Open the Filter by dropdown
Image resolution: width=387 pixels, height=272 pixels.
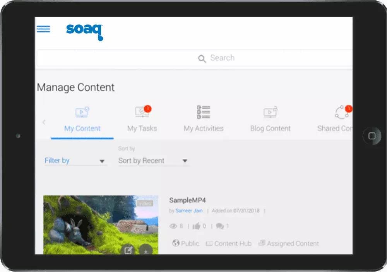click(x=75, y=161)
